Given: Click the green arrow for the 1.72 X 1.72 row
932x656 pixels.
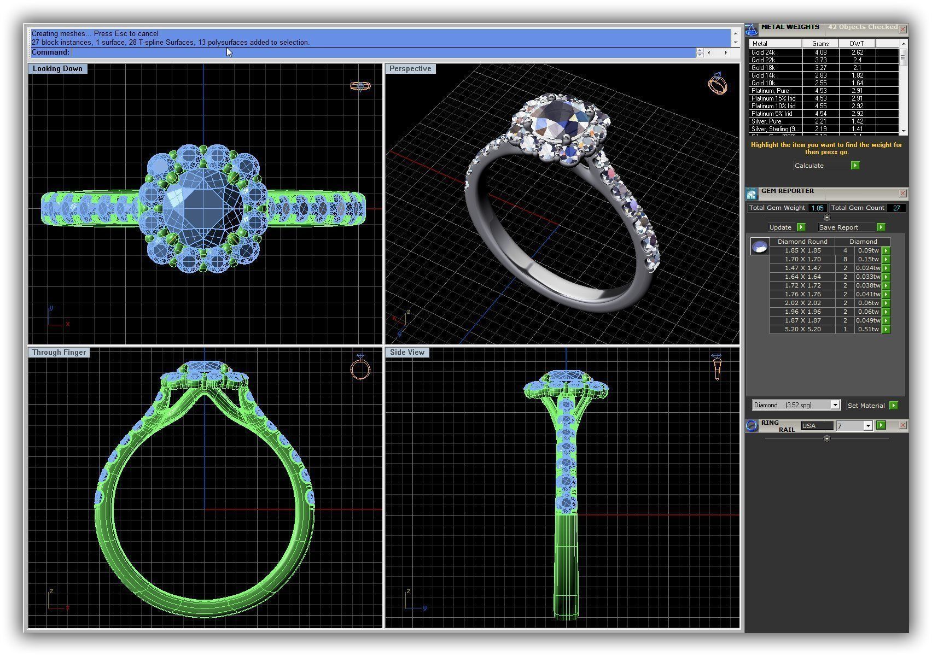Looking at the screenshot, I should (886, 286).
